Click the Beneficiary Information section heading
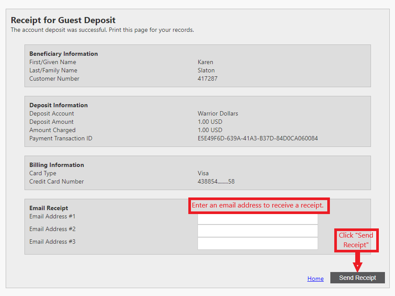Image resolution: width=395 pixels, height=296 pixels. click(x=63, y=54)
